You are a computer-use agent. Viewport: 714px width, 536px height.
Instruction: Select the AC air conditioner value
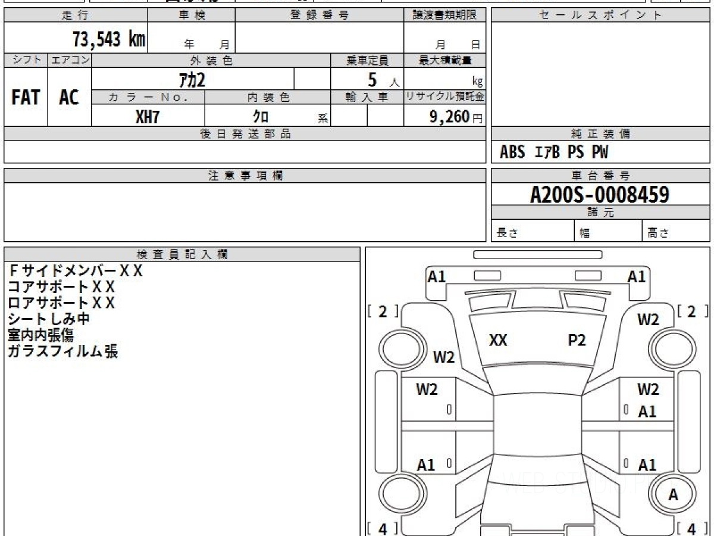click(x=69, y=97)
